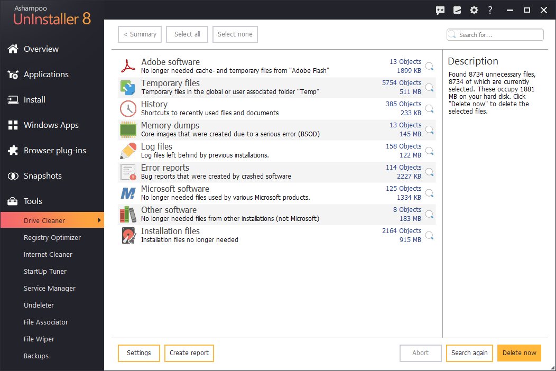View details magnifier for Log files
This screenshot has width=556, height=371.
pos(429,151)
